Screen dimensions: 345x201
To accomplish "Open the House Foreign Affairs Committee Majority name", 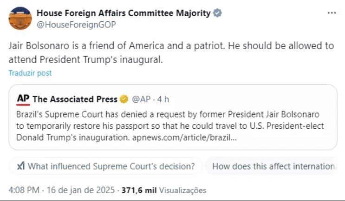I will coord(124,13).
